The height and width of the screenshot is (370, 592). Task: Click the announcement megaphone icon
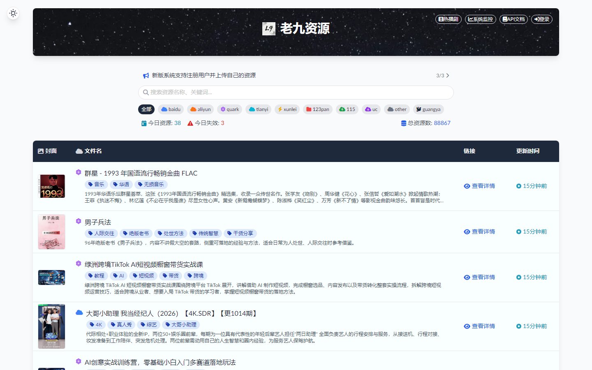click(x=146, y=76)
